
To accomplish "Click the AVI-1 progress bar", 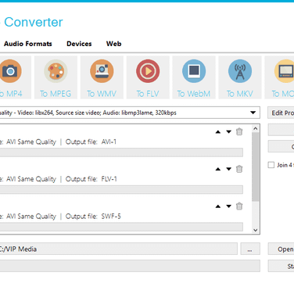I will pyautogui.click(x=121, y=152).
